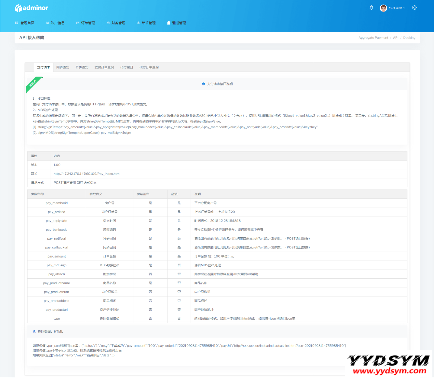Select the 支付订单查询 tab
The image size is (434, 378).
(x=104, y=67)
